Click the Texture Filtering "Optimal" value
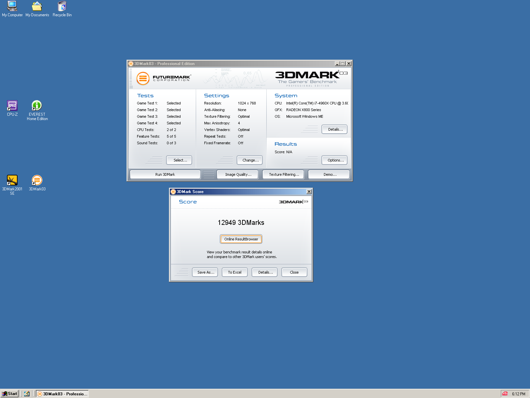 (244, 116)
